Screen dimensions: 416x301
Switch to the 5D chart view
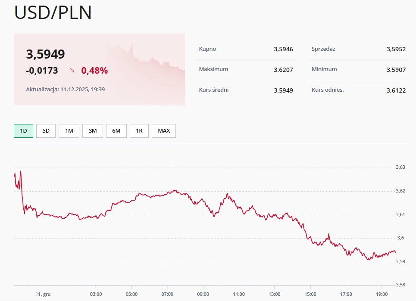tap(46, 130)
